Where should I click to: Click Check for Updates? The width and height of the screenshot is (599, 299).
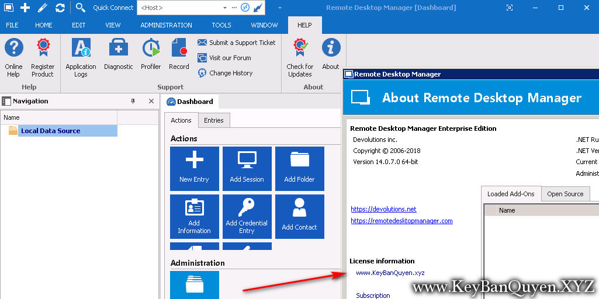(x=300, y=58)
